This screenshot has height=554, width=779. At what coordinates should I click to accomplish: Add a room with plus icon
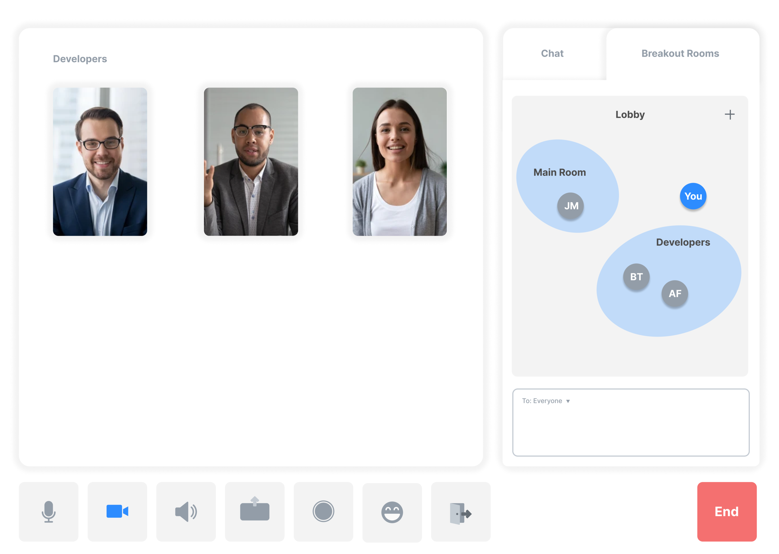point(729,115)
